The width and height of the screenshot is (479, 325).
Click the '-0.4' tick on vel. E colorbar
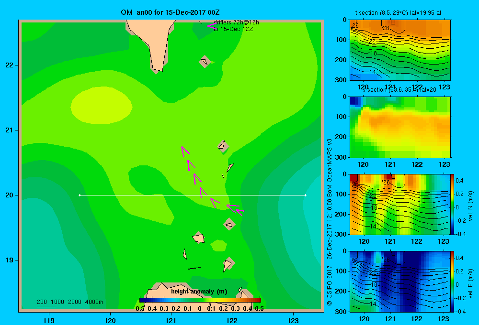(x=460, y=311)
